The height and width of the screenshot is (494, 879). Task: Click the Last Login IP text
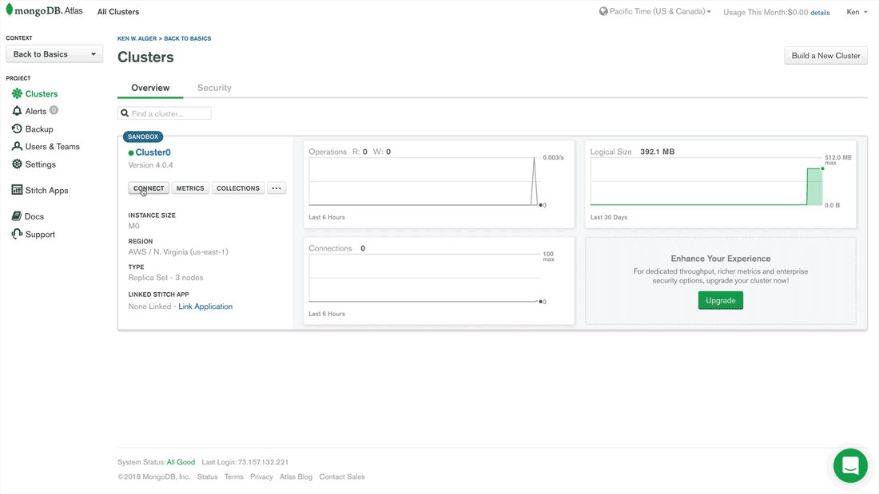pyautogui.click(x=245, y=462)
